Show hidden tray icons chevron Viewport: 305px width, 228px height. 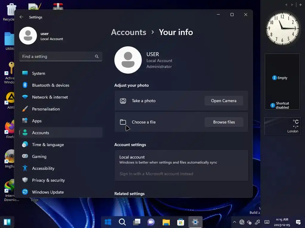[x=235, y=222]
